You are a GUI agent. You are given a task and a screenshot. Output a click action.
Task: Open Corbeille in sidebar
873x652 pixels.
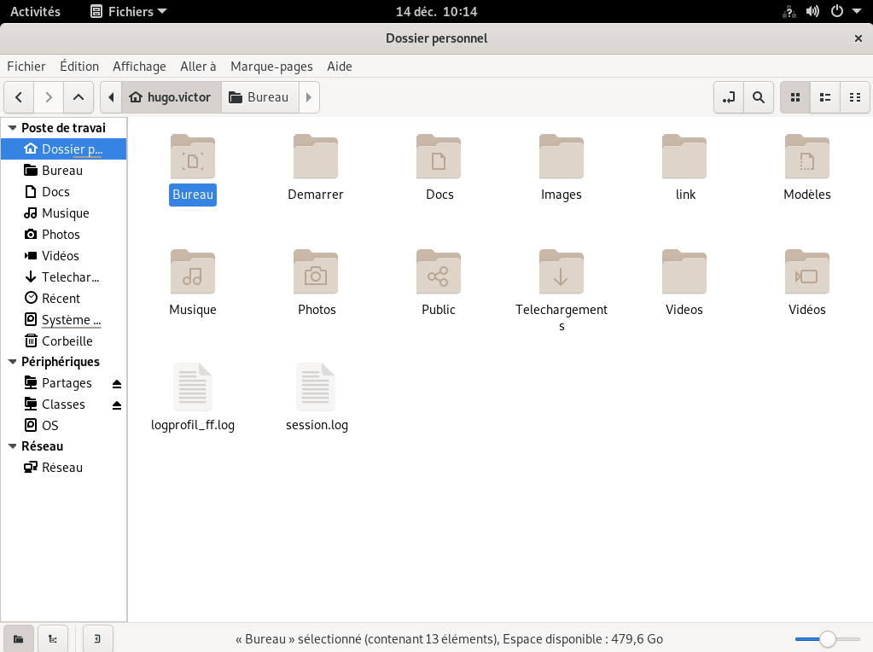(63, 341)
